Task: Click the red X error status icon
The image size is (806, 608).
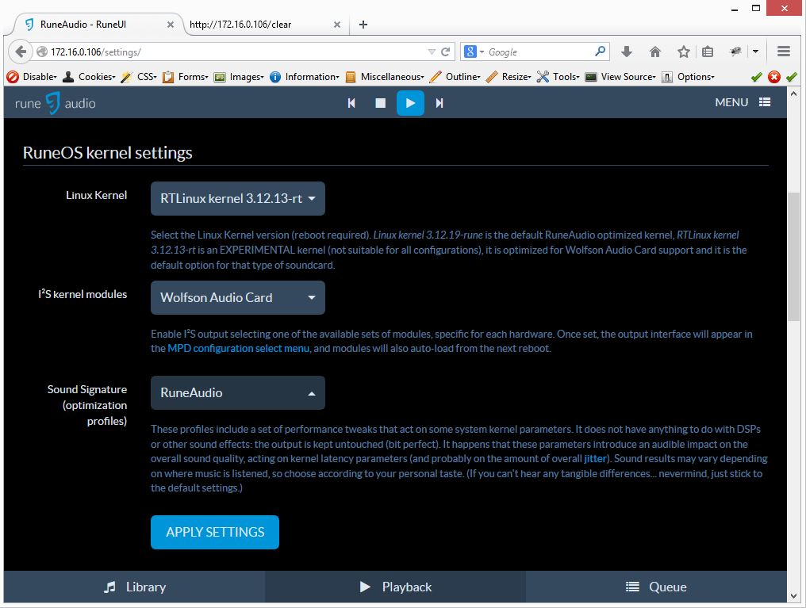Action: [x=774, y=77]
